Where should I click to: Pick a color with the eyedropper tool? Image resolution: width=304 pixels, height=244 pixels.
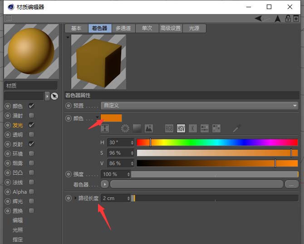click(236, 128)
